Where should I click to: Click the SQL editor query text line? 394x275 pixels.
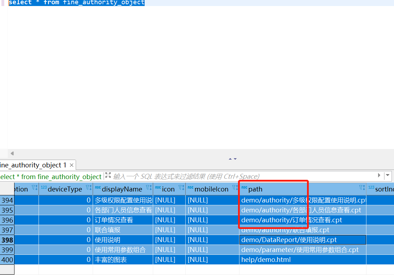click(77, 2)
